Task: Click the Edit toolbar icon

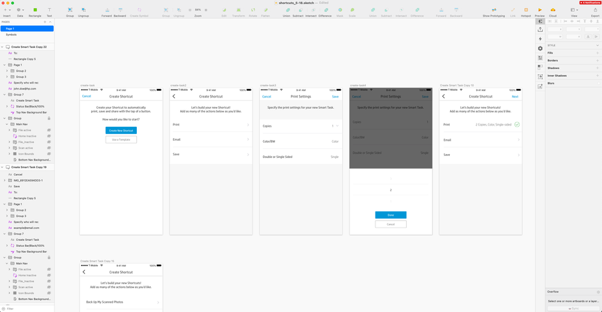Action: pyautogui.click(x=224, y=11)
